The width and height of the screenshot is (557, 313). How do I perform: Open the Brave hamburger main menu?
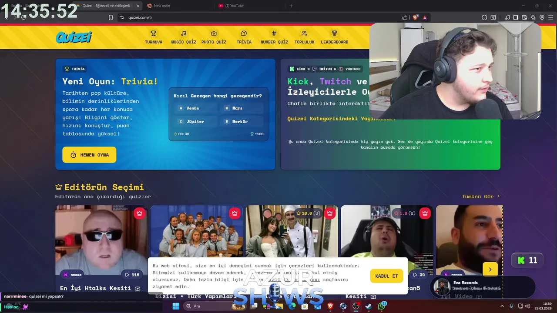[x=550, y=17]
